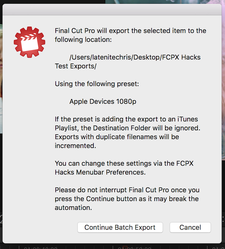The width and height of the screenshot is (225, 249).
Task: Click the red playhead marker on timeline ruler
Action: (126, 247)
